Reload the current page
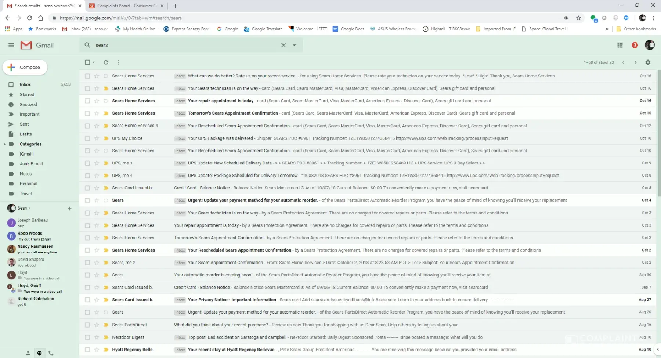 point(29,18)
